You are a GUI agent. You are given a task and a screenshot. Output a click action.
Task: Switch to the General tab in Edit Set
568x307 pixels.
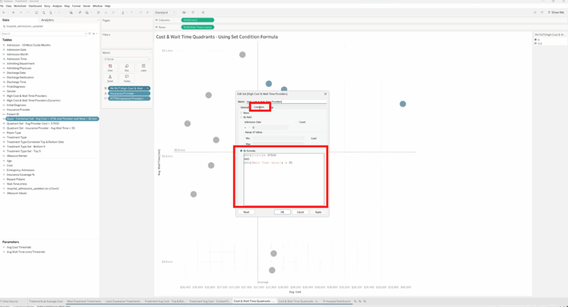(x=245, y=107)
